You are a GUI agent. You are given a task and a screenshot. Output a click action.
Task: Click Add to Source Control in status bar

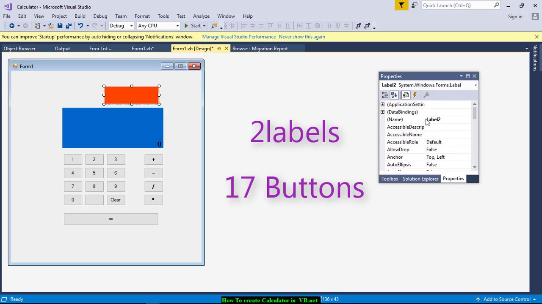(507, 299)
